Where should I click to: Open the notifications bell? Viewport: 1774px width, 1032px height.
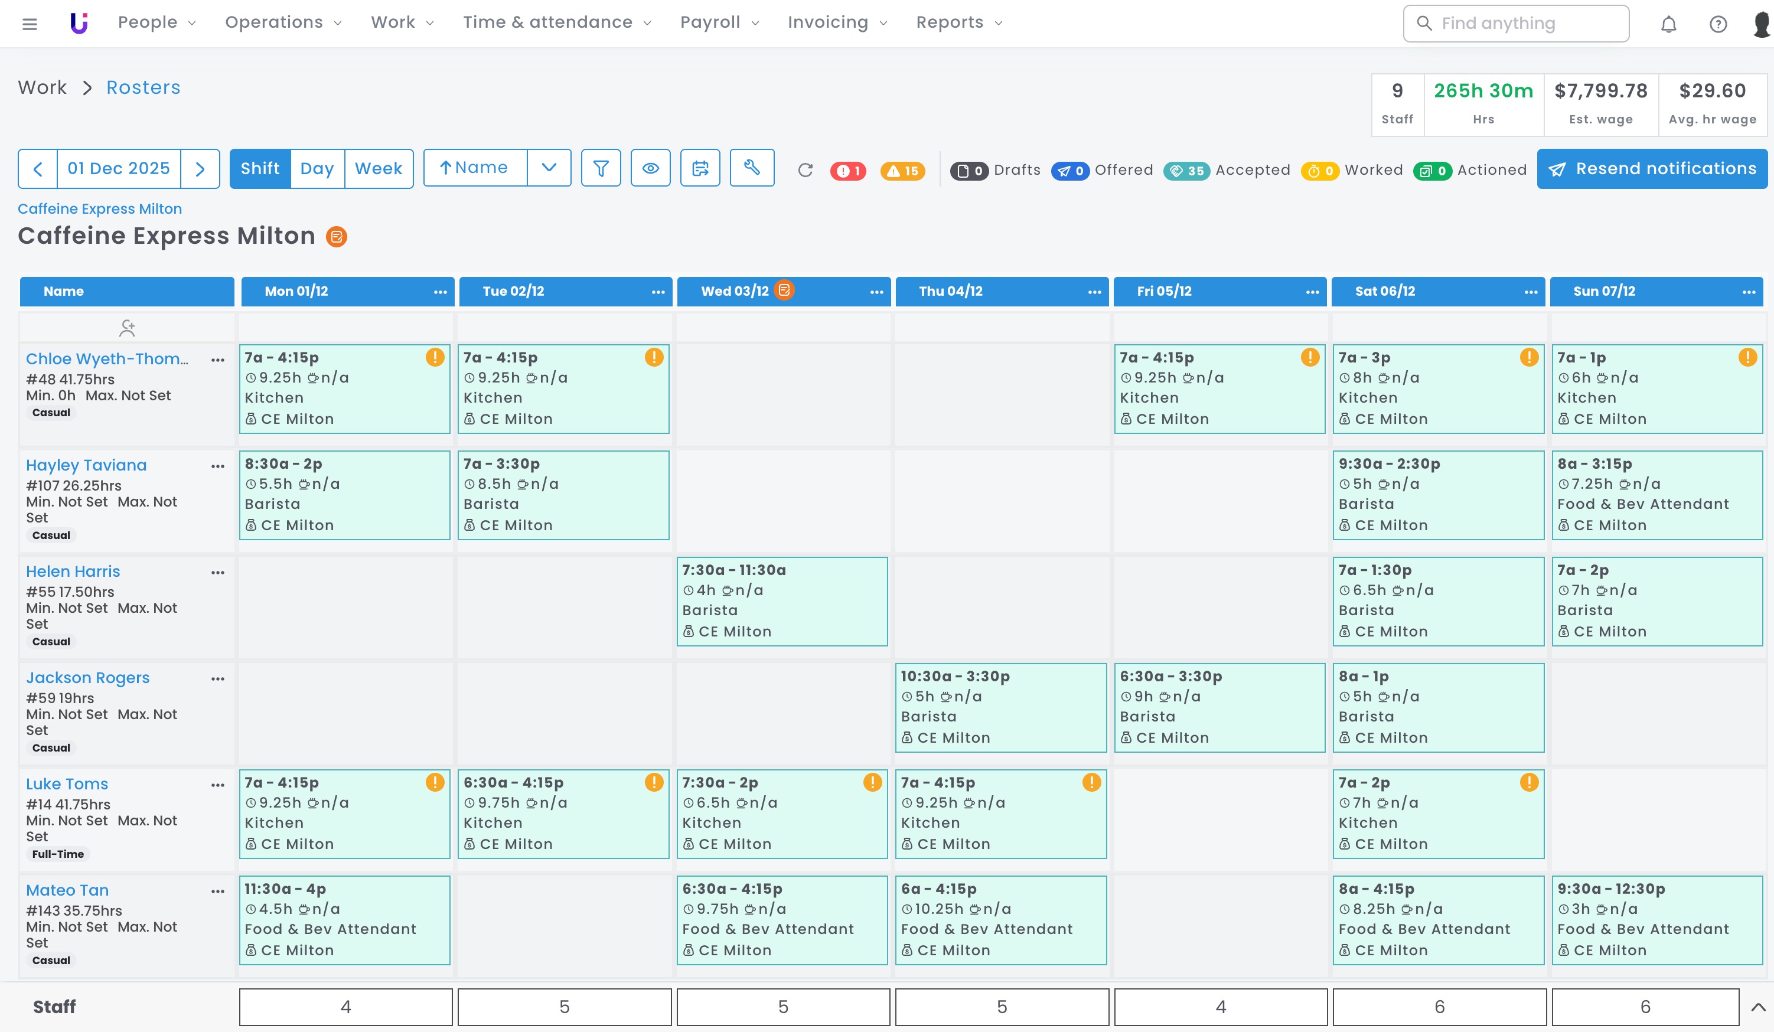[1668, 24]
